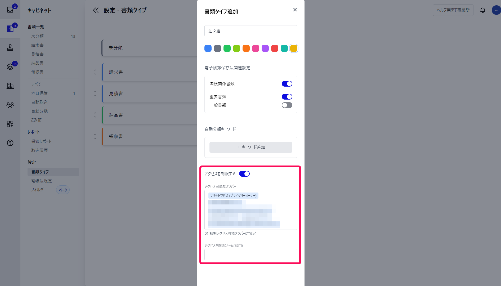Open the 未分類 document type card

(x=150, y=48)
